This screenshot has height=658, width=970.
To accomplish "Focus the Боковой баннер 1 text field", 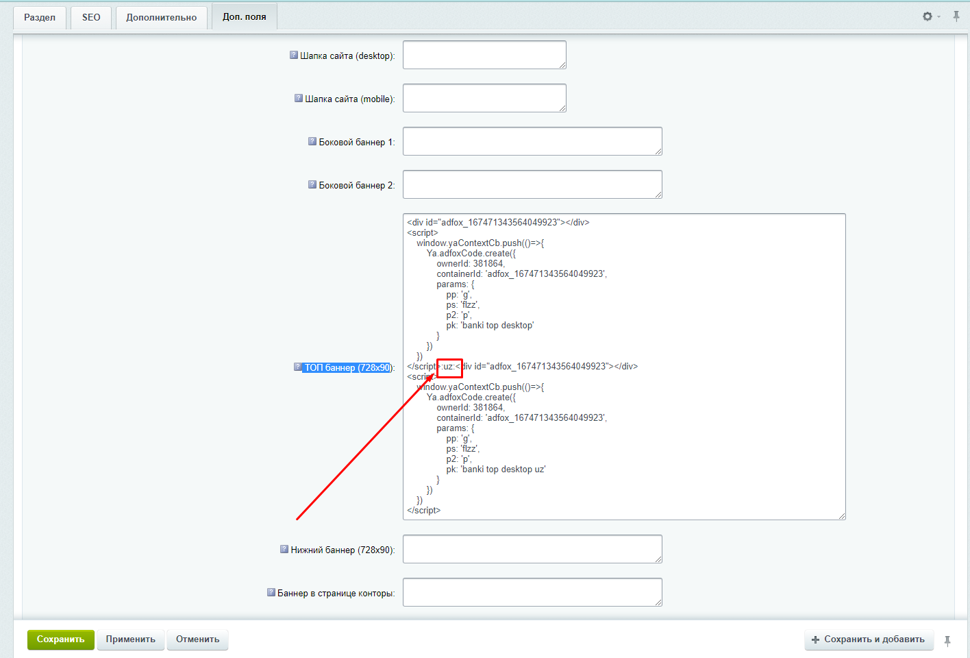I will [532, 141].
